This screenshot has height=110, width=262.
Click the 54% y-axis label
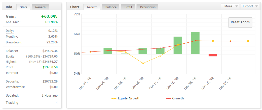[77, 74]
